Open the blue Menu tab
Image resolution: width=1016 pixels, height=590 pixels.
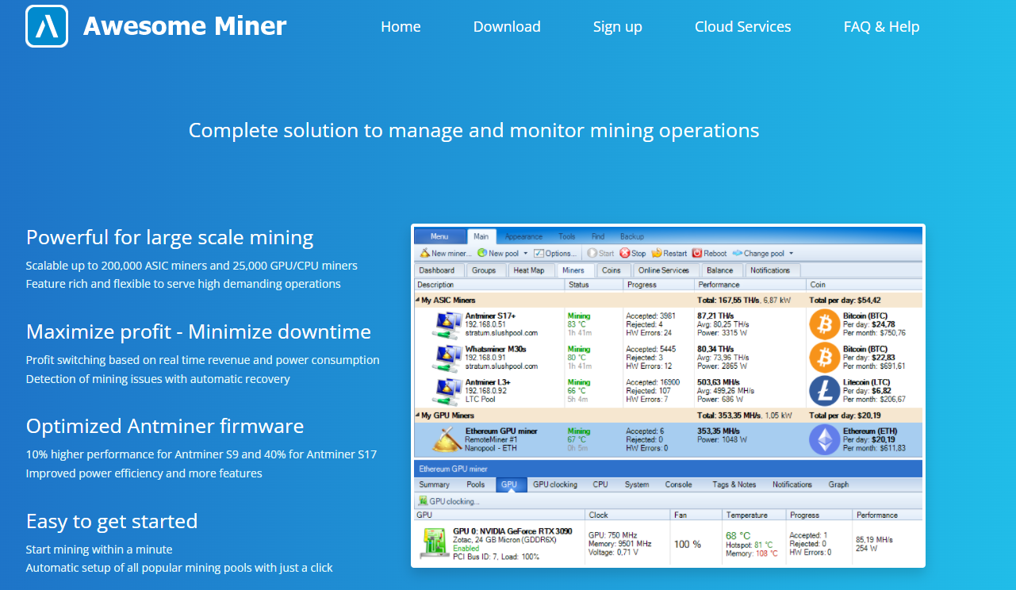pos(439,236)
